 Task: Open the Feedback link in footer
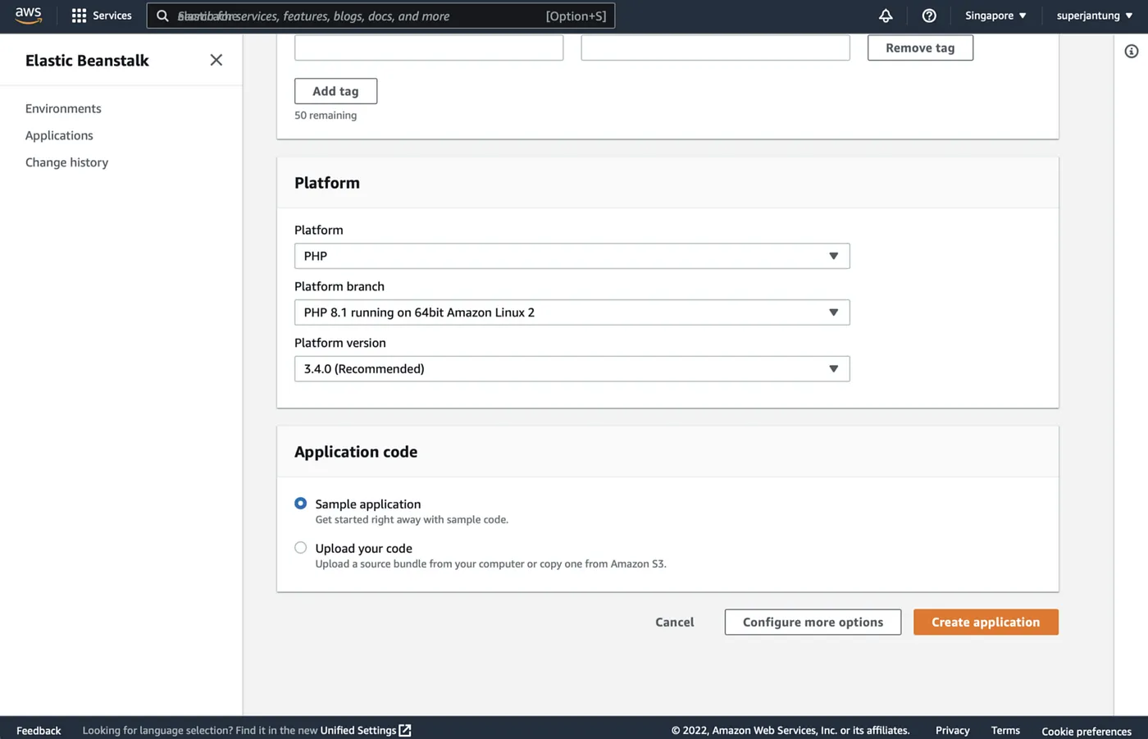point(39,730)
